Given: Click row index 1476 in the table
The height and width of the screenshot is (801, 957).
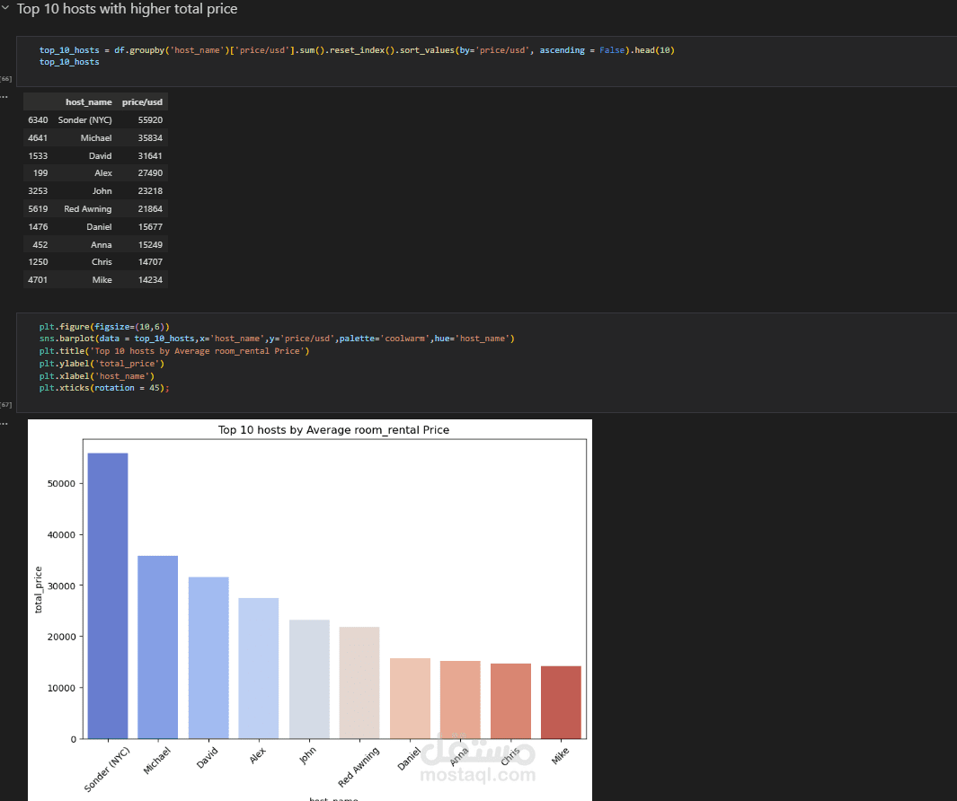Looking at the screenshot, I should tap(38, 227).
